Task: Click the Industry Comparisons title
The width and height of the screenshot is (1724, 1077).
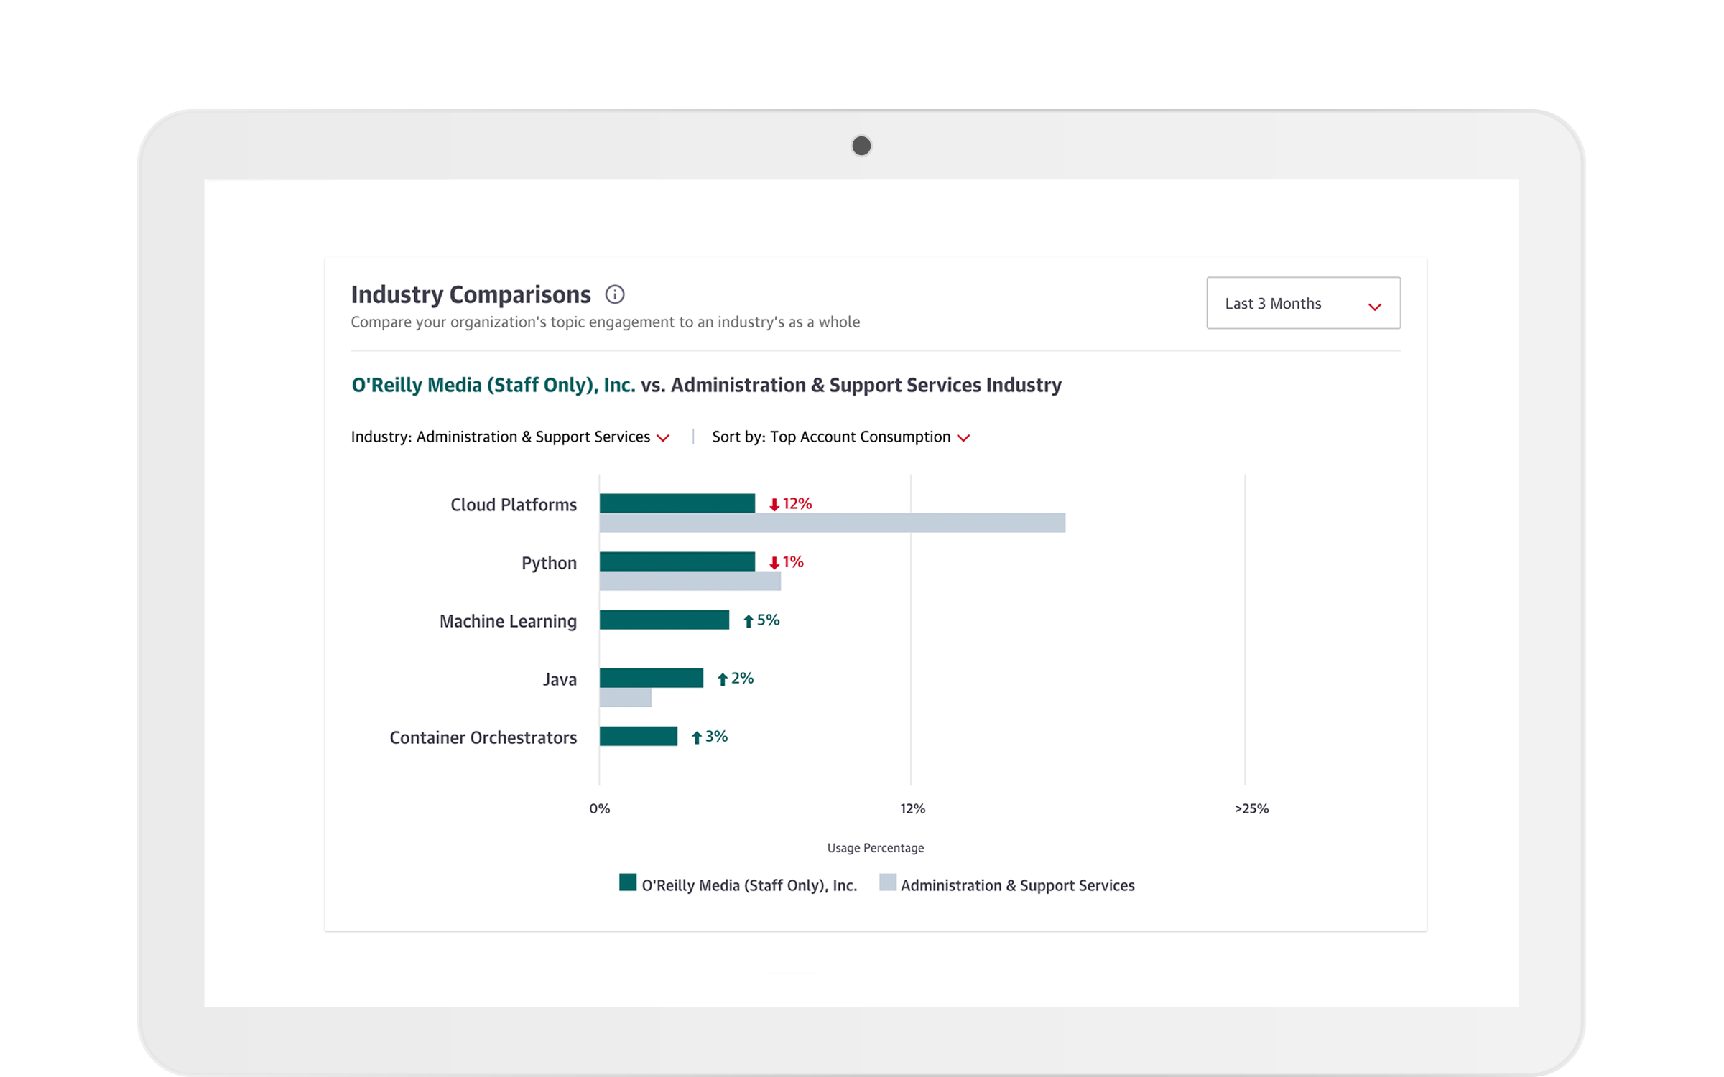Action: (471, 294)
